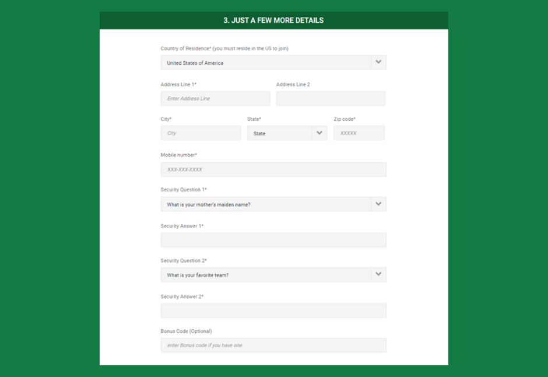Focus the Address Line 1 field
Image resolution: width=548 pixels, height=377 pixels.
pos(215,99)
